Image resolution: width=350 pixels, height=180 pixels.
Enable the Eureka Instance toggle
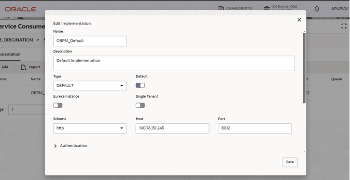coord(58,105)
